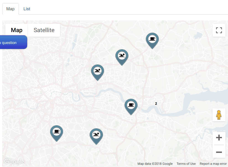Screen dimensions: 228x167
Task: Select the Map data ©2018 Google text
Action: pyautogui.click(x=155, y=164)
